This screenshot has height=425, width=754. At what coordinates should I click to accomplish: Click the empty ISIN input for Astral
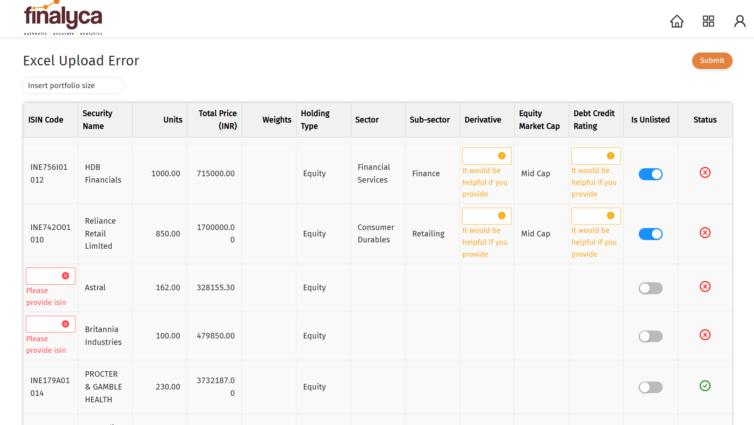[x=51, y=276]
